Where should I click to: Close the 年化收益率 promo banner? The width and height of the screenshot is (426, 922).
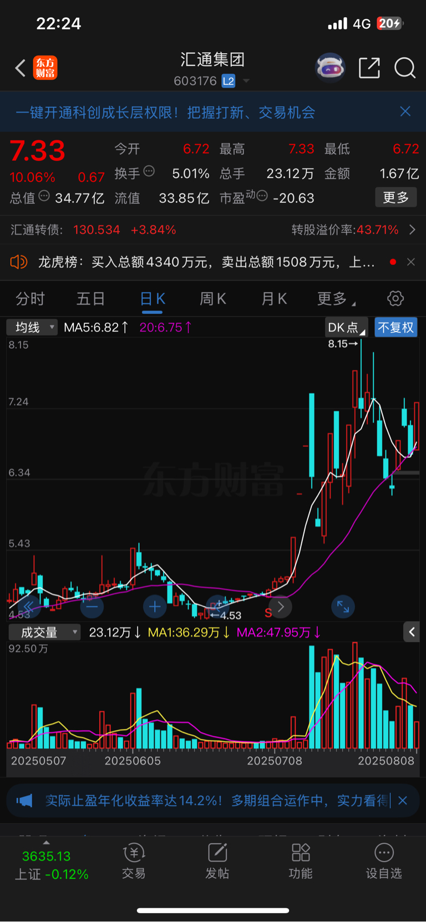(403, 801)
